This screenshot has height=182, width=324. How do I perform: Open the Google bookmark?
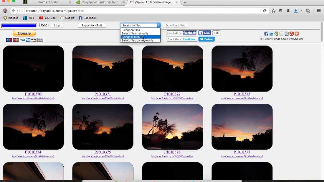pyautogui.click(x=67, y=18)
